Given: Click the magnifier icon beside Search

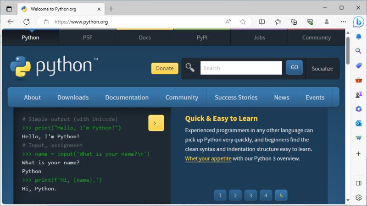Looking at the screenshot, I should click(190, 68).
